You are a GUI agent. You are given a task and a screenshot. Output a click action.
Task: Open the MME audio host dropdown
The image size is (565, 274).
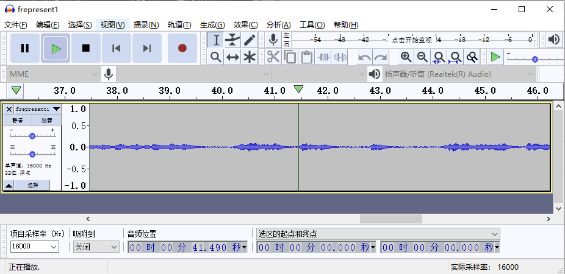[53, 74]
